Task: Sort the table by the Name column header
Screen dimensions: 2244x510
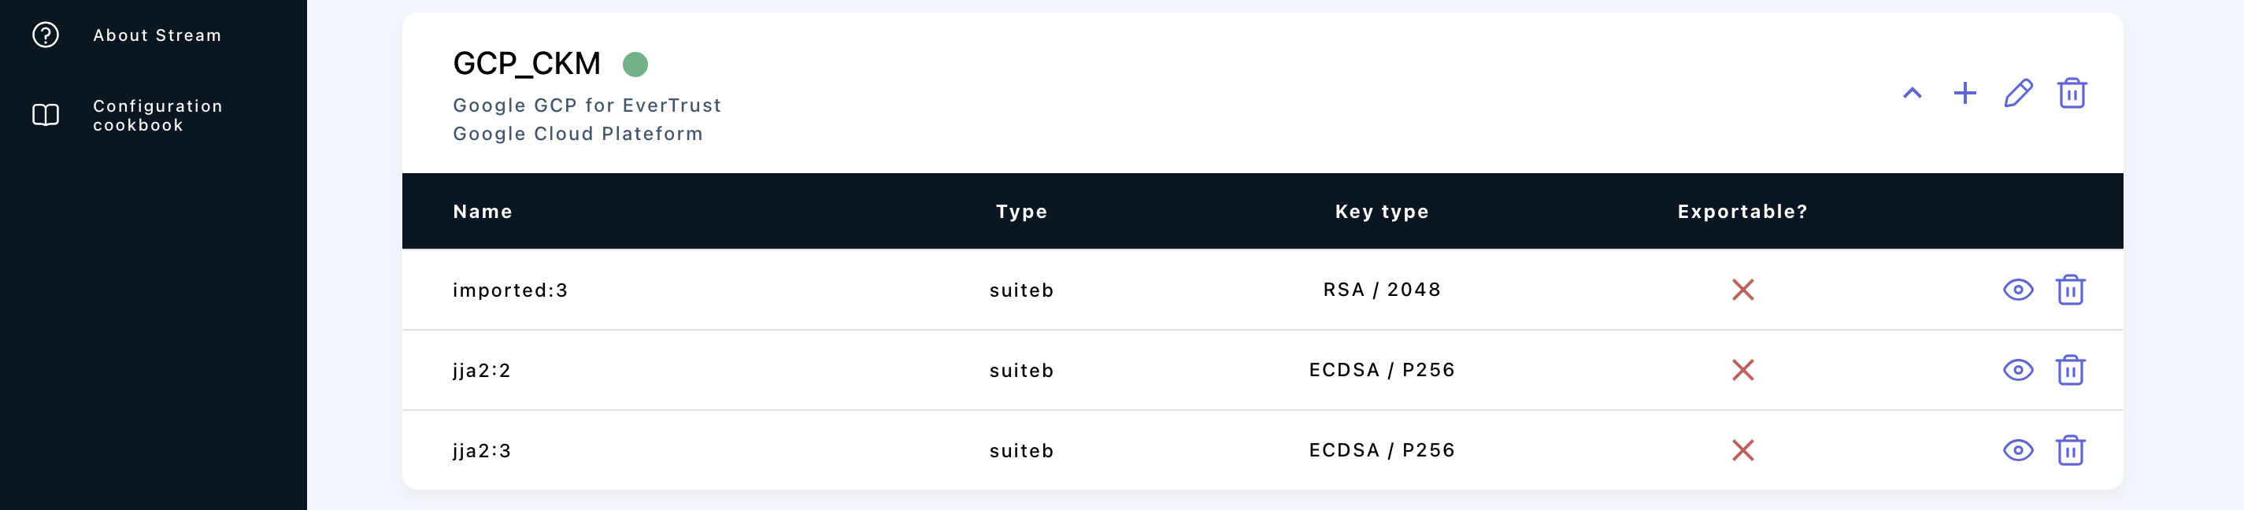Action: 483,211
